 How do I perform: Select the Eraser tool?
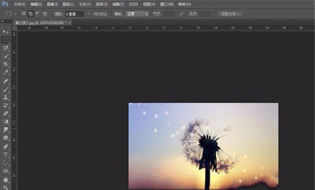tap(5, 114)
